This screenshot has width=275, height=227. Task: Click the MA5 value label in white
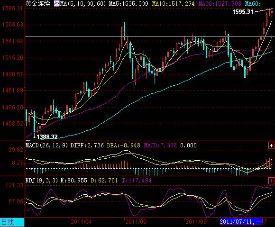pos(128,3)
